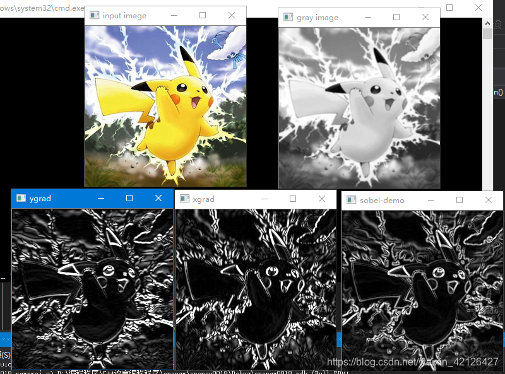505x374 pixels.
Task: Maximize the sobel-demo window
Action: [x=459, y=200]
